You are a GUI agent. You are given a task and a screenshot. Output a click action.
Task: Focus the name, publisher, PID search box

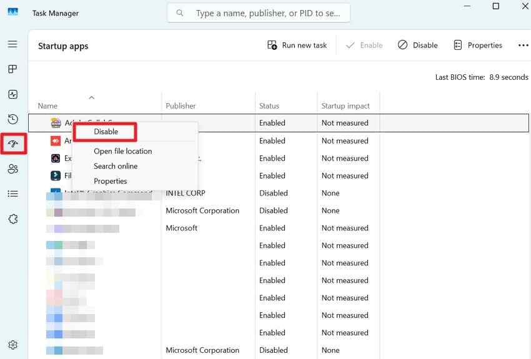coord(259,13)
